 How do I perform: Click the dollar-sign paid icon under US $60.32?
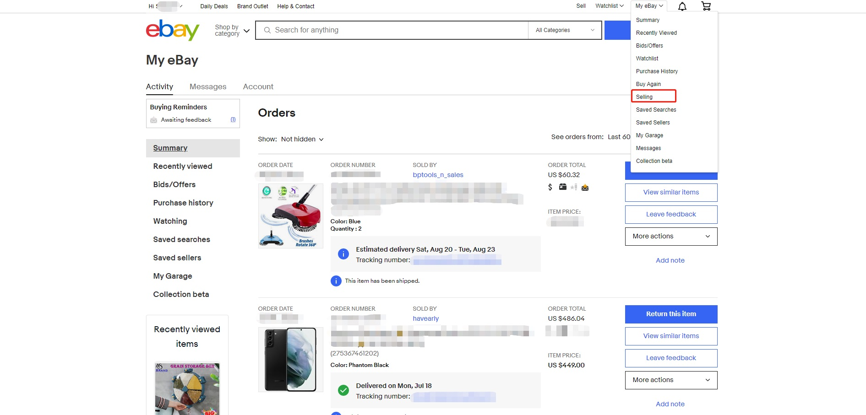point(550,187)
